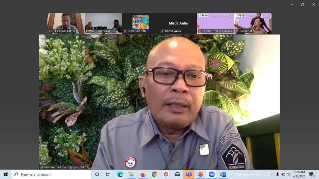The width and height of the screenshot is (319, 179).
Task: Click the large 'Mirda Aulia' name text
Action: [x=178, y=23]
